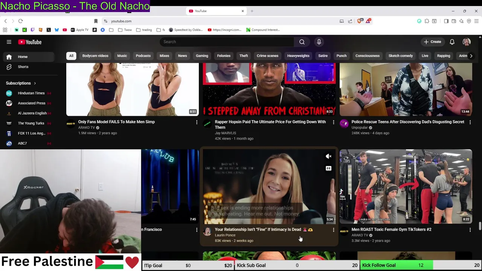Open options for Men ROAST Toxic video

(x=470, y=230)
